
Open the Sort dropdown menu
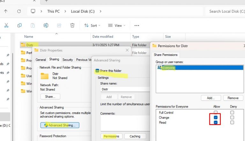92,25
